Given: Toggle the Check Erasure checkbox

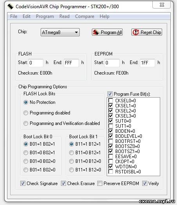Looking at the screenshot, I should pyautogui.click(x=63, y=183).
